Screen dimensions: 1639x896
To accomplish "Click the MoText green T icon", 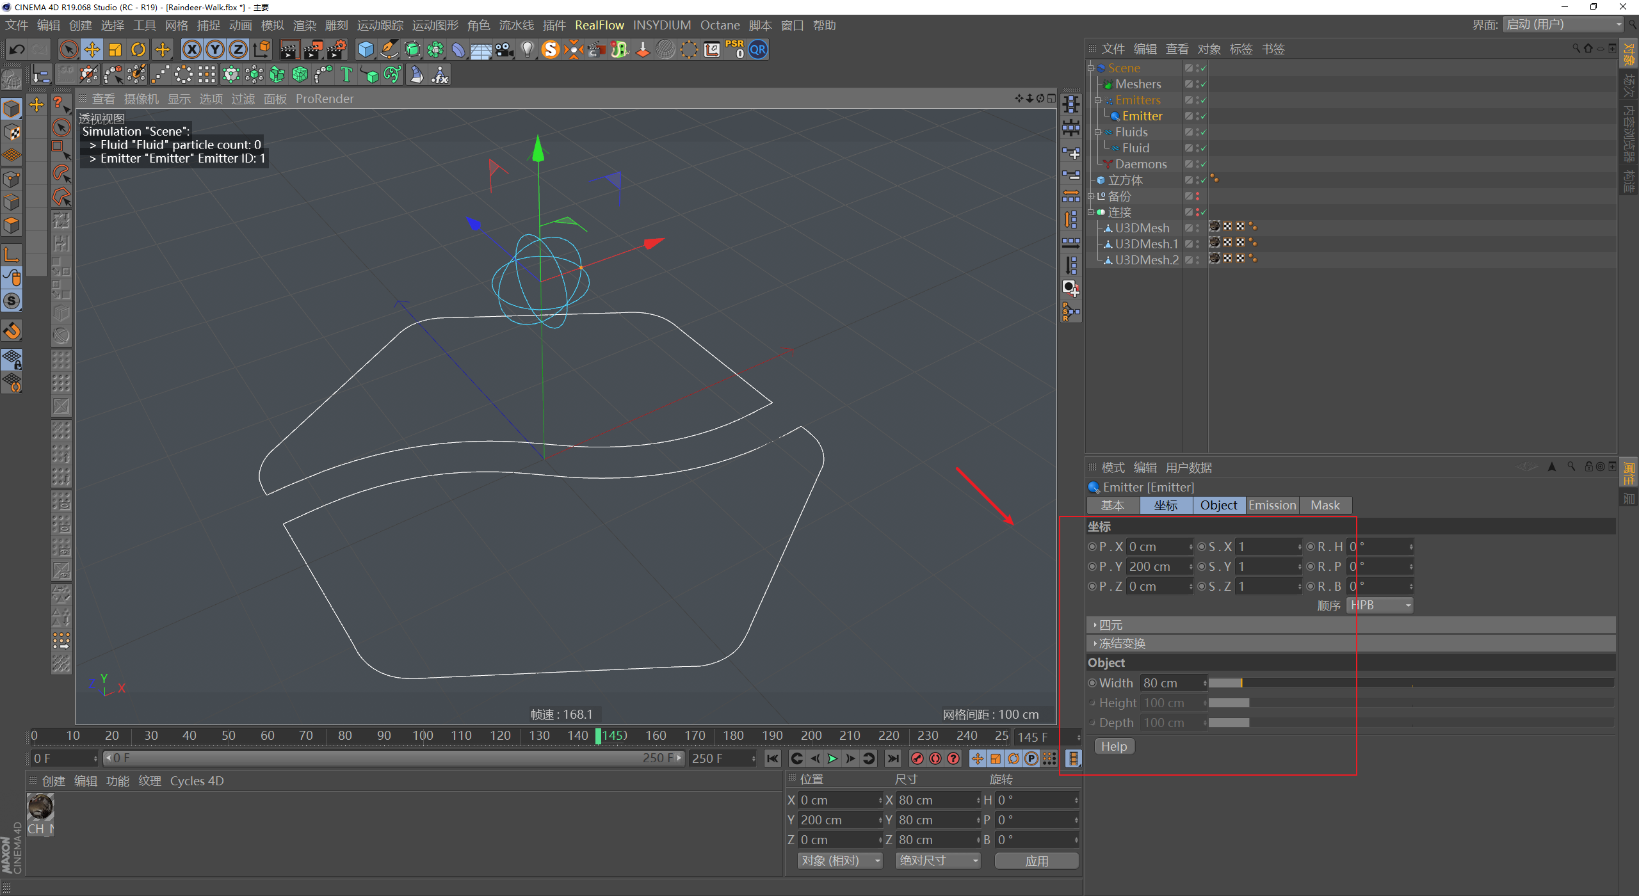I will click(x=346, y=75).
